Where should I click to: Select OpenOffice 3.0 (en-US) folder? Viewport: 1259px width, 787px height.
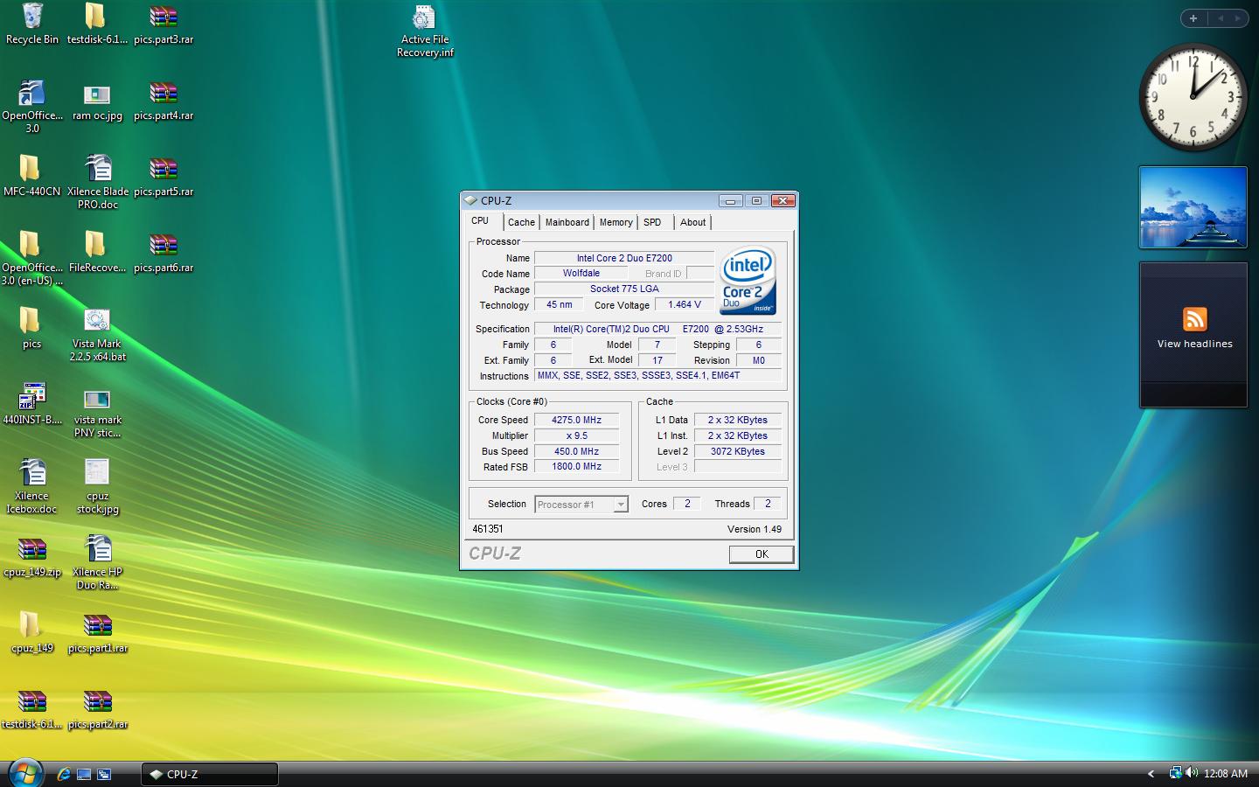click(32, 258)
